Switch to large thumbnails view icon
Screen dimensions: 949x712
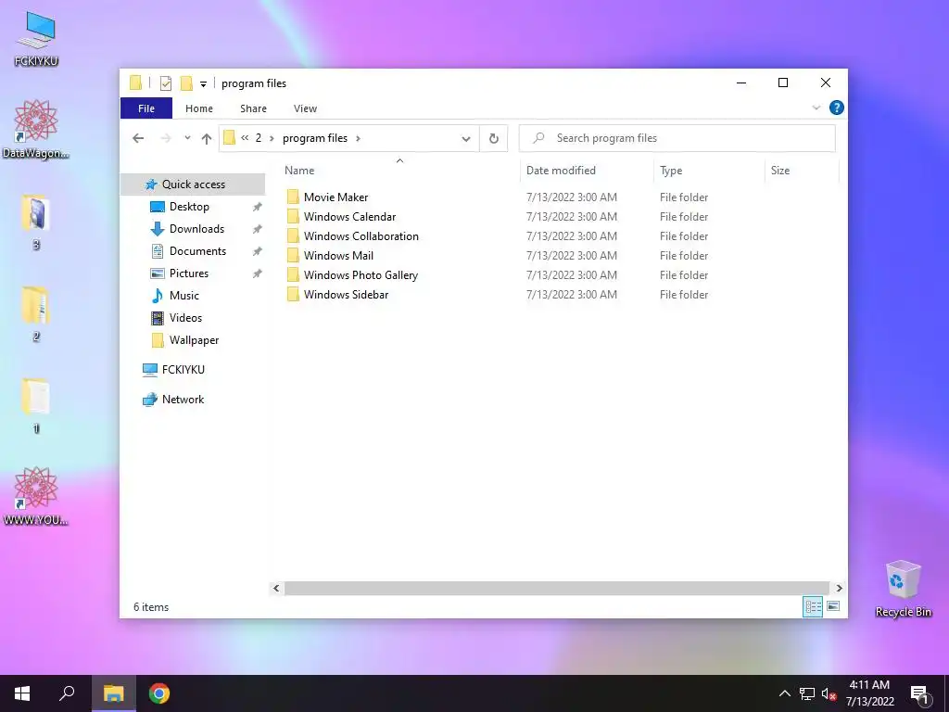(833, 606)
